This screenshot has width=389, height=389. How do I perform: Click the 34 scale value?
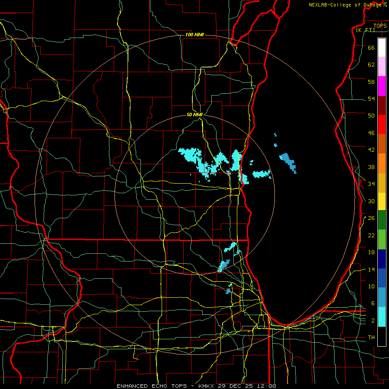371,184
